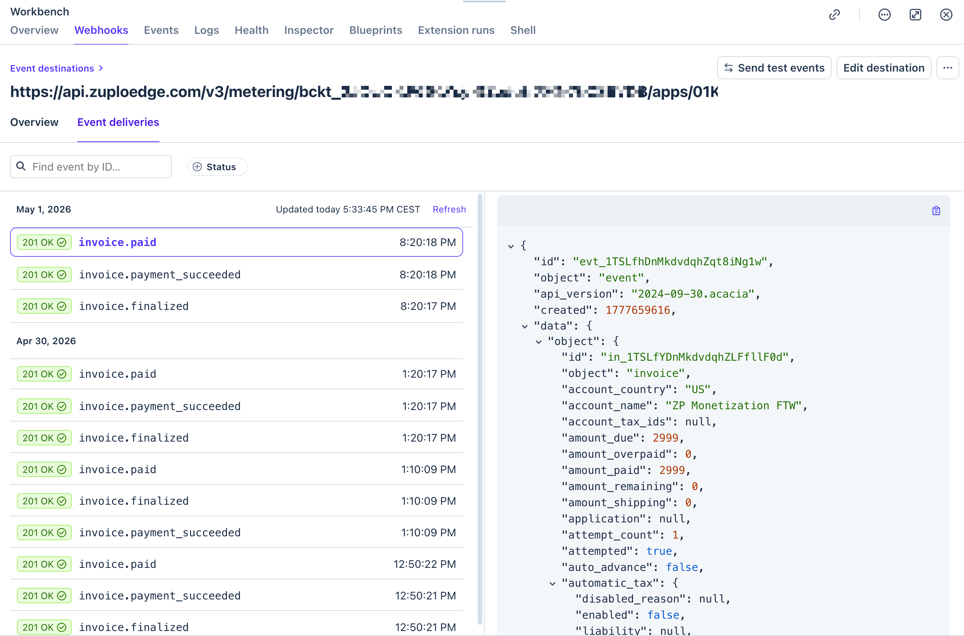Open the Overview tab in Workbench
This screenshot has width=964, height=636.
point(34,30)
